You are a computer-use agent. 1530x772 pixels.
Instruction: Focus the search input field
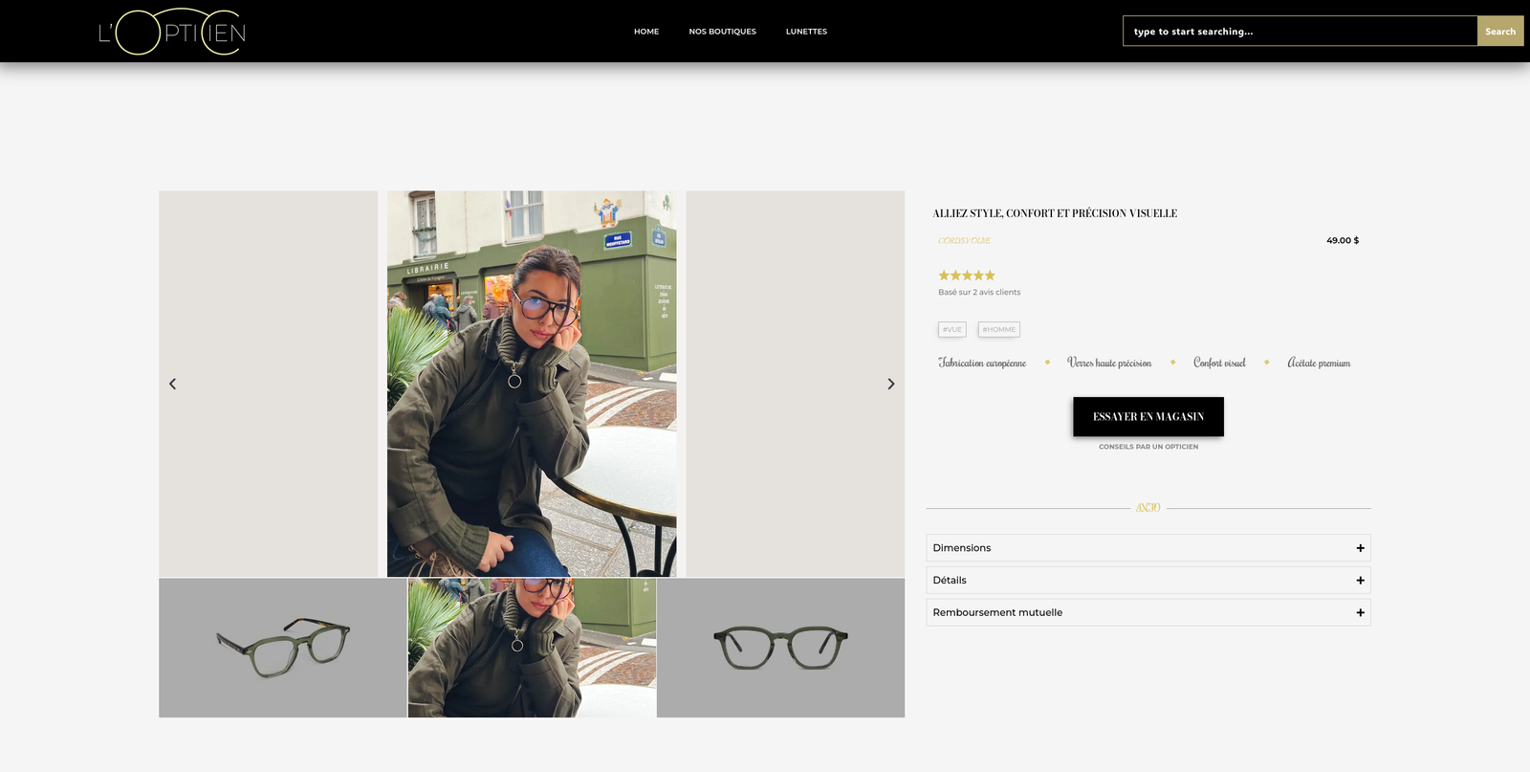(x=1300, y=32)
